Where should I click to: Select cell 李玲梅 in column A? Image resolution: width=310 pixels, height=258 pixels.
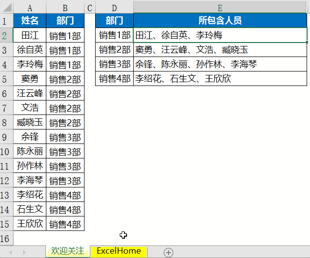[29, 64]
